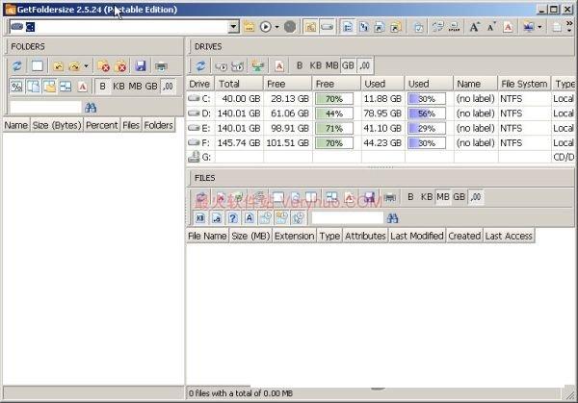
Task: Toggle percent display in Folders toolbar
Action: [x=16, y=87]
